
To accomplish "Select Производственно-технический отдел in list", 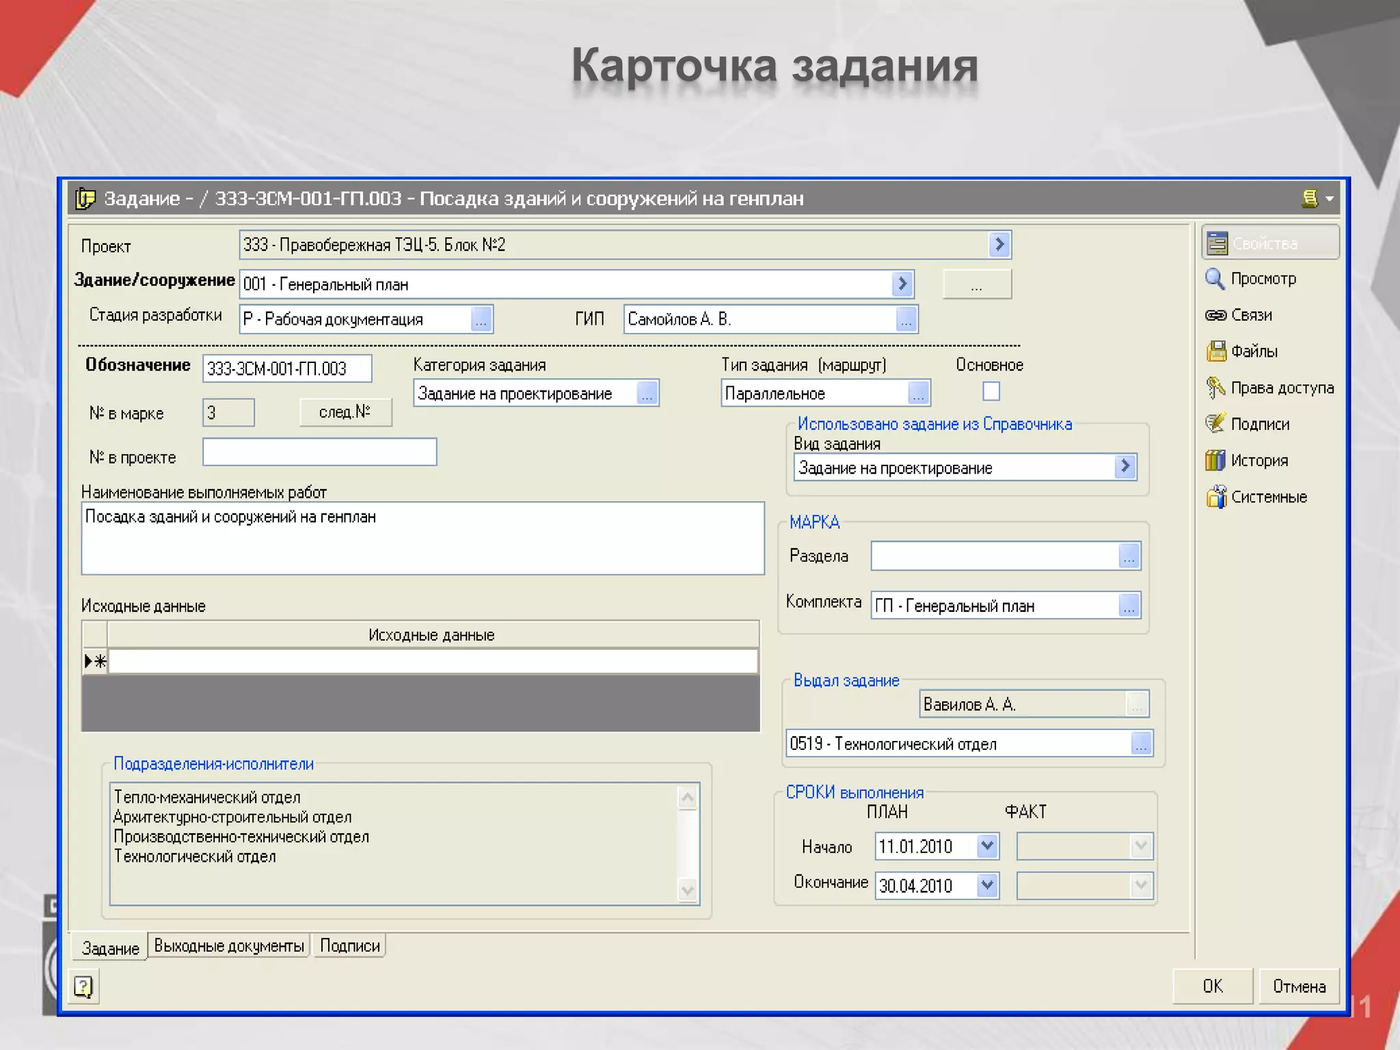I will [x=241, y=837].
